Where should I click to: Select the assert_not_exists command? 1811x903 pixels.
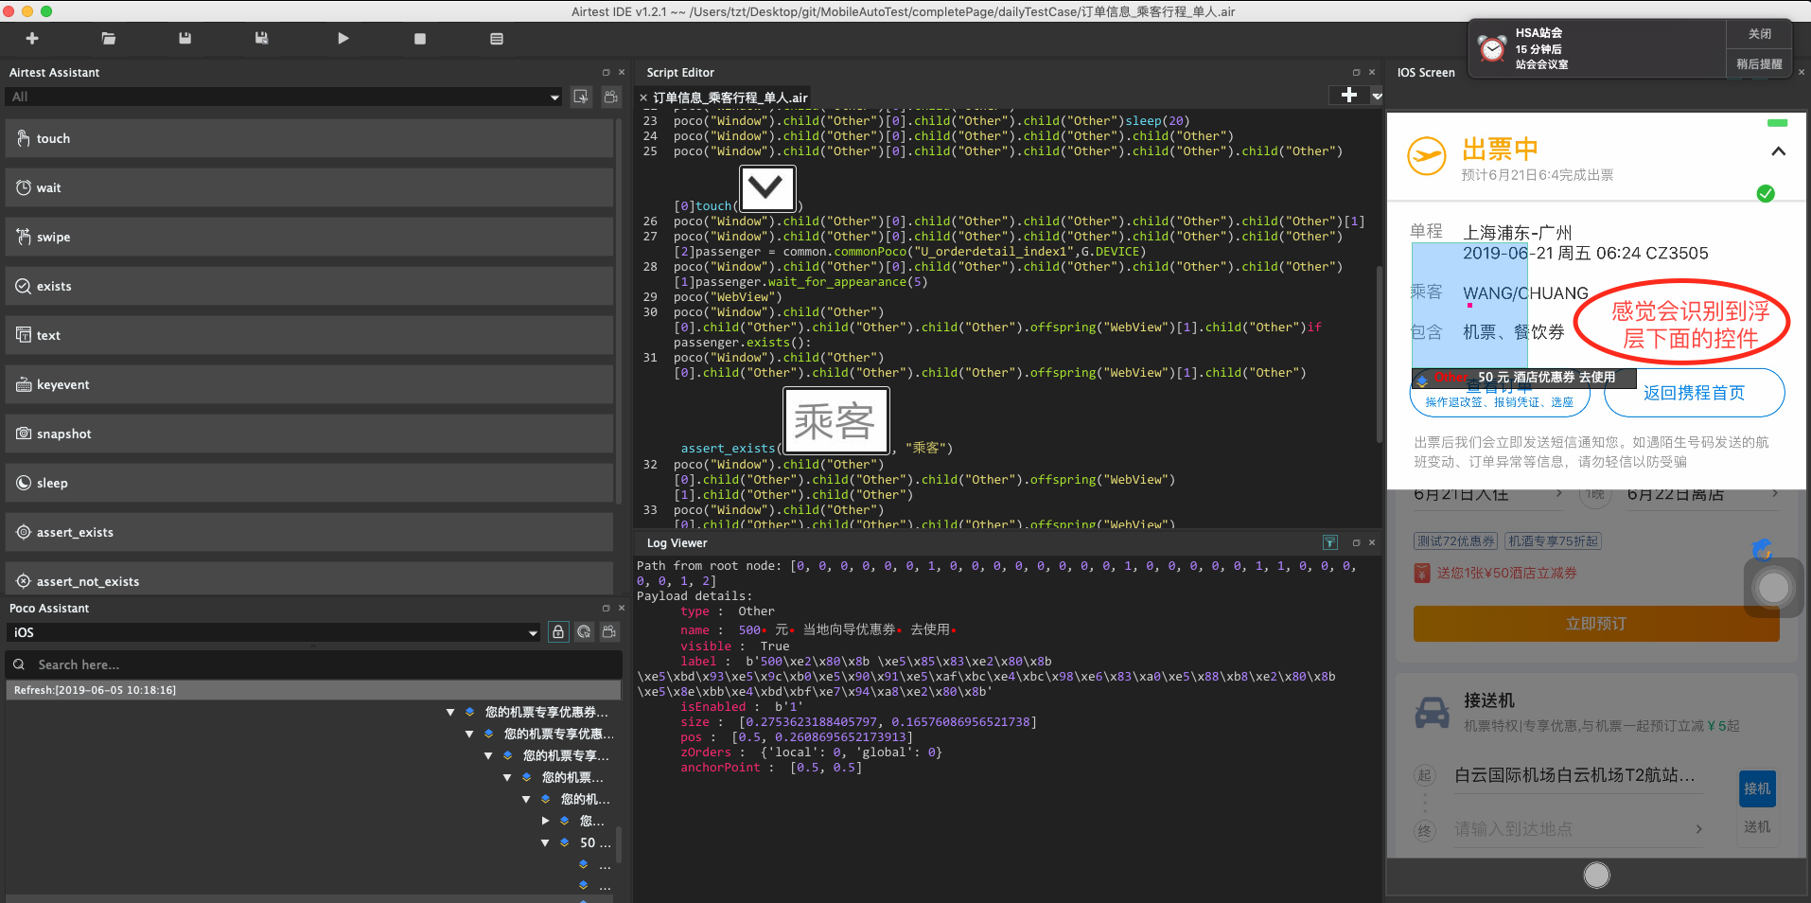coord(309,579)
